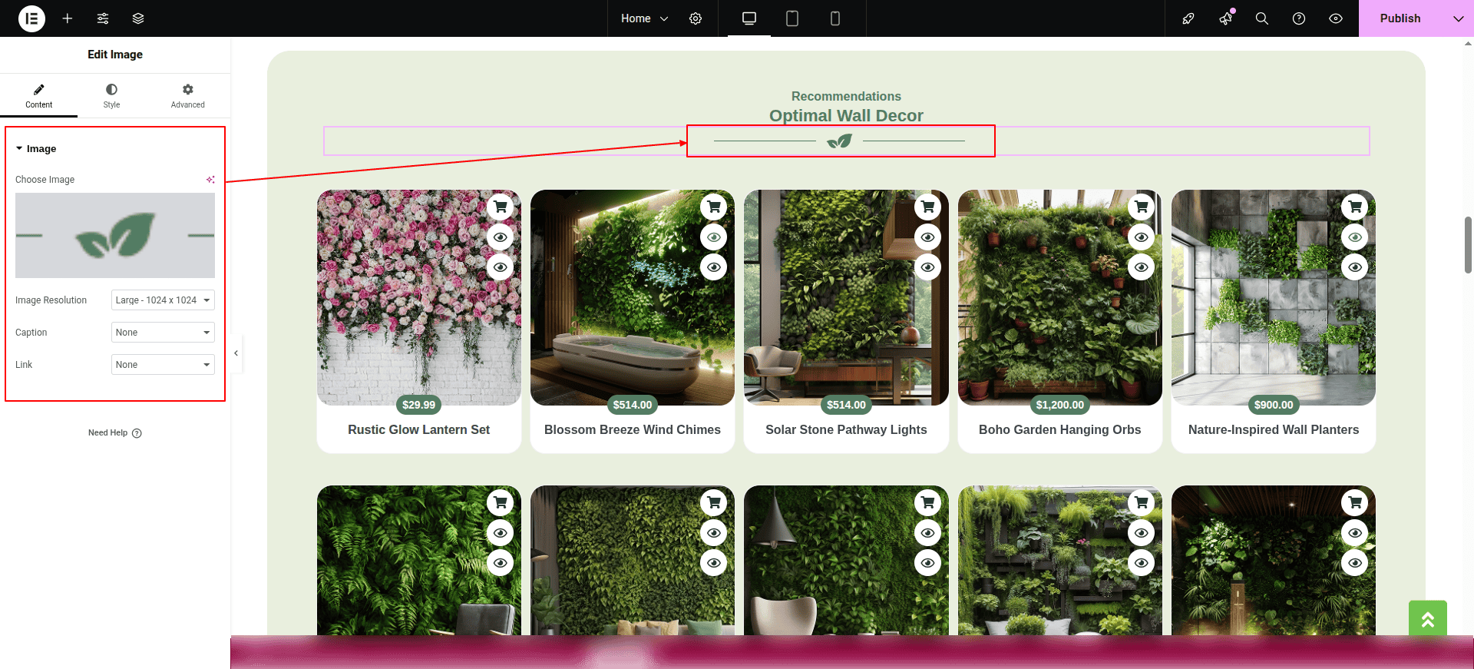Switch to tablet responsive view
This screenshot has width=1474, height=669.
click(792, 18)
